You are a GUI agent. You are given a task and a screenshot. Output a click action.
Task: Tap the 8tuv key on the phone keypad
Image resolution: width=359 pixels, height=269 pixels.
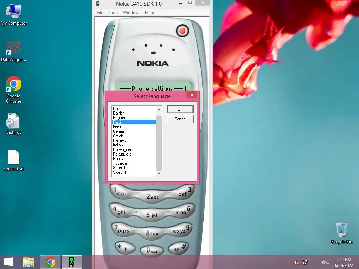coord(152,234)
